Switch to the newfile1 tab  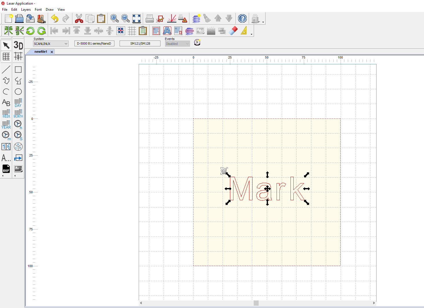pos(41,52)
